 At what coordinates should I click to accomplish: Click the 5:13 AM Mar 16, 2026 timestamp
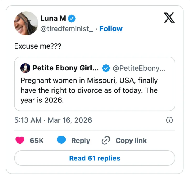click(53, 120)
